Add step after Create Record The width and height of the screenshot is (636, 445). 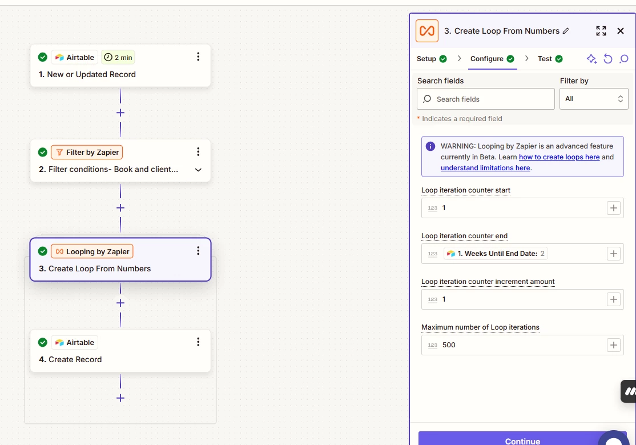[120, 398]
